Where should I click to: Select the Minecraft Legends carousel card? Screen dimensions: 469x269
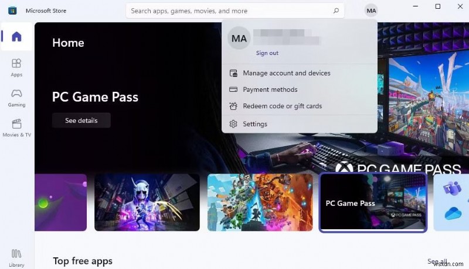click(x=260, y=202)
